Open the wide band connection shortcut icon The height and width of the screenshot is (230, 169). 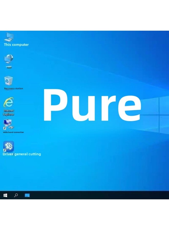[8, 124]
